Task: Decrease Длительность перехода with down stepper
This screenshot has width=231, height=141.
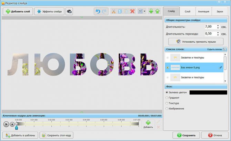Action: 218,35
